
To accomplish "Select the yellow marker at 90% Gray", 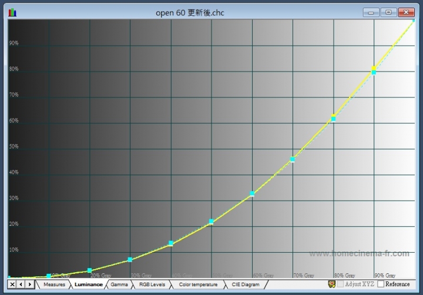I will pyautogui.click(x=374, y=68).
